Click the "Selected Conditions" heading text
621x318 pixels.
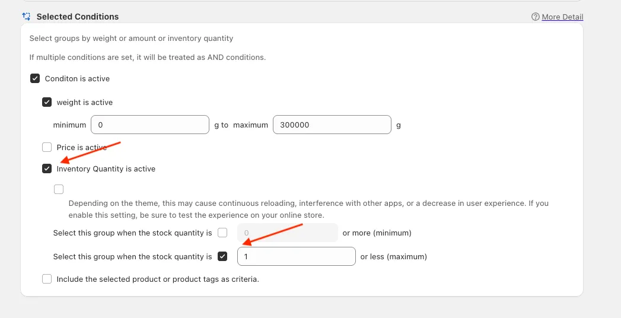[x=78, y=17]
